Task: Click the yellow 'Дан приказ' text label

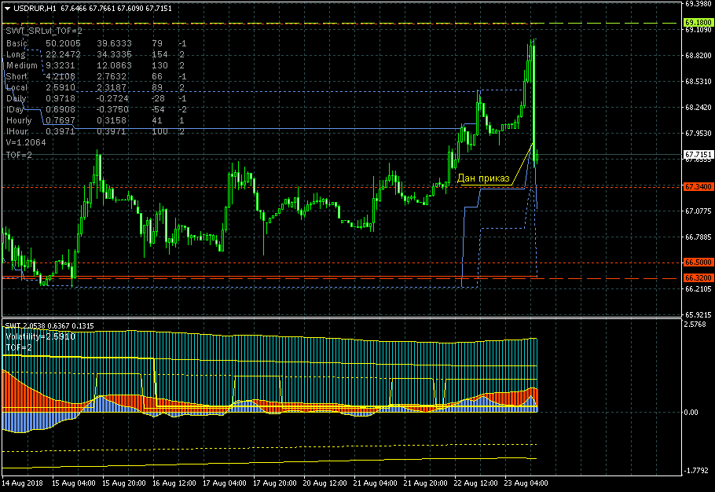Action: coord(482,178)
